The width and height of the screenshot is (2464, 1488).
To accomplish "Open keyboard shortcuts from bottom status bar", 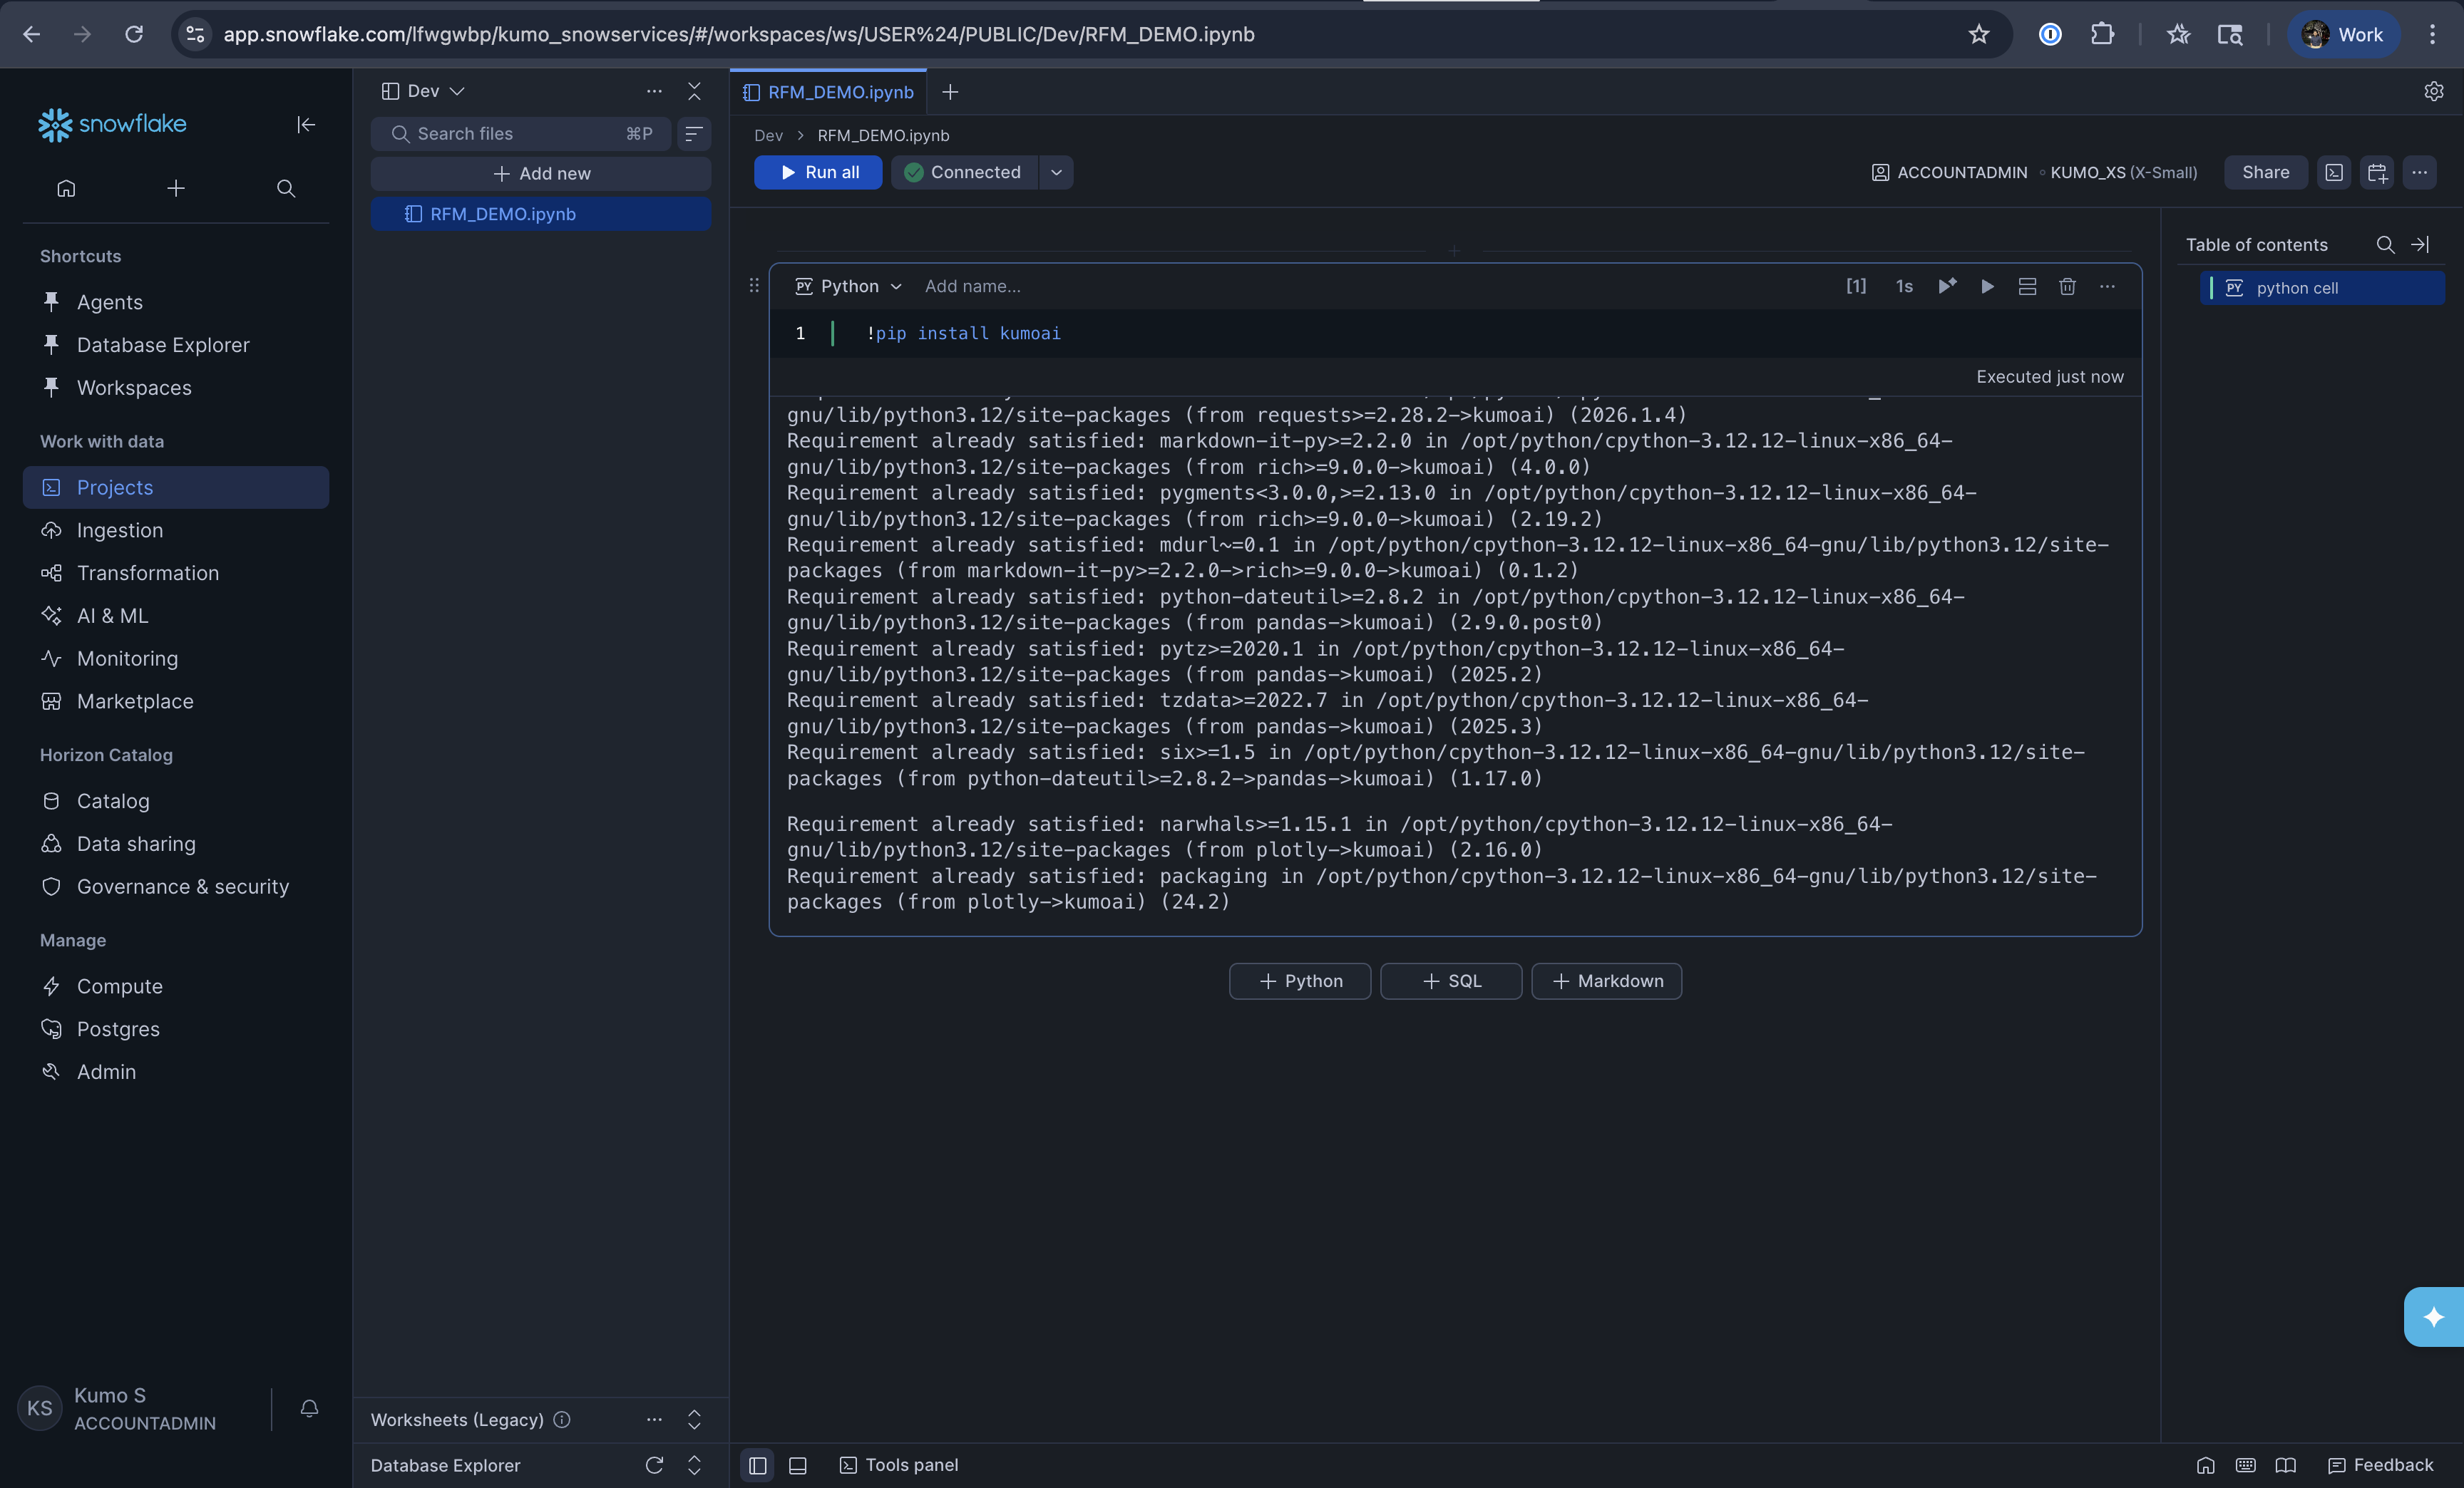I will pos(2245,1465).
